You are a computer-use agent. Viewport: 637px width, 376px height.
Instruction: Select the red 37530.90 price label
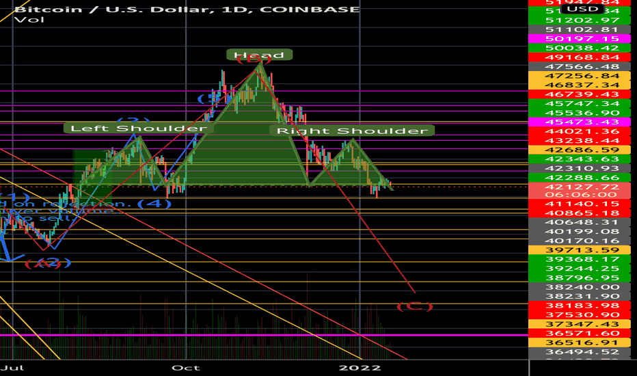580,315
